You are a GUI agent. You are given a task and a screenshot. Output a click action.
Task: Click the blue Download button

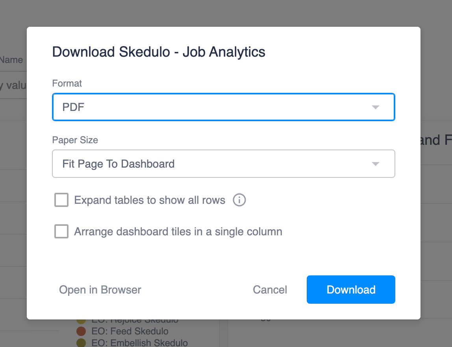[350, 290]
